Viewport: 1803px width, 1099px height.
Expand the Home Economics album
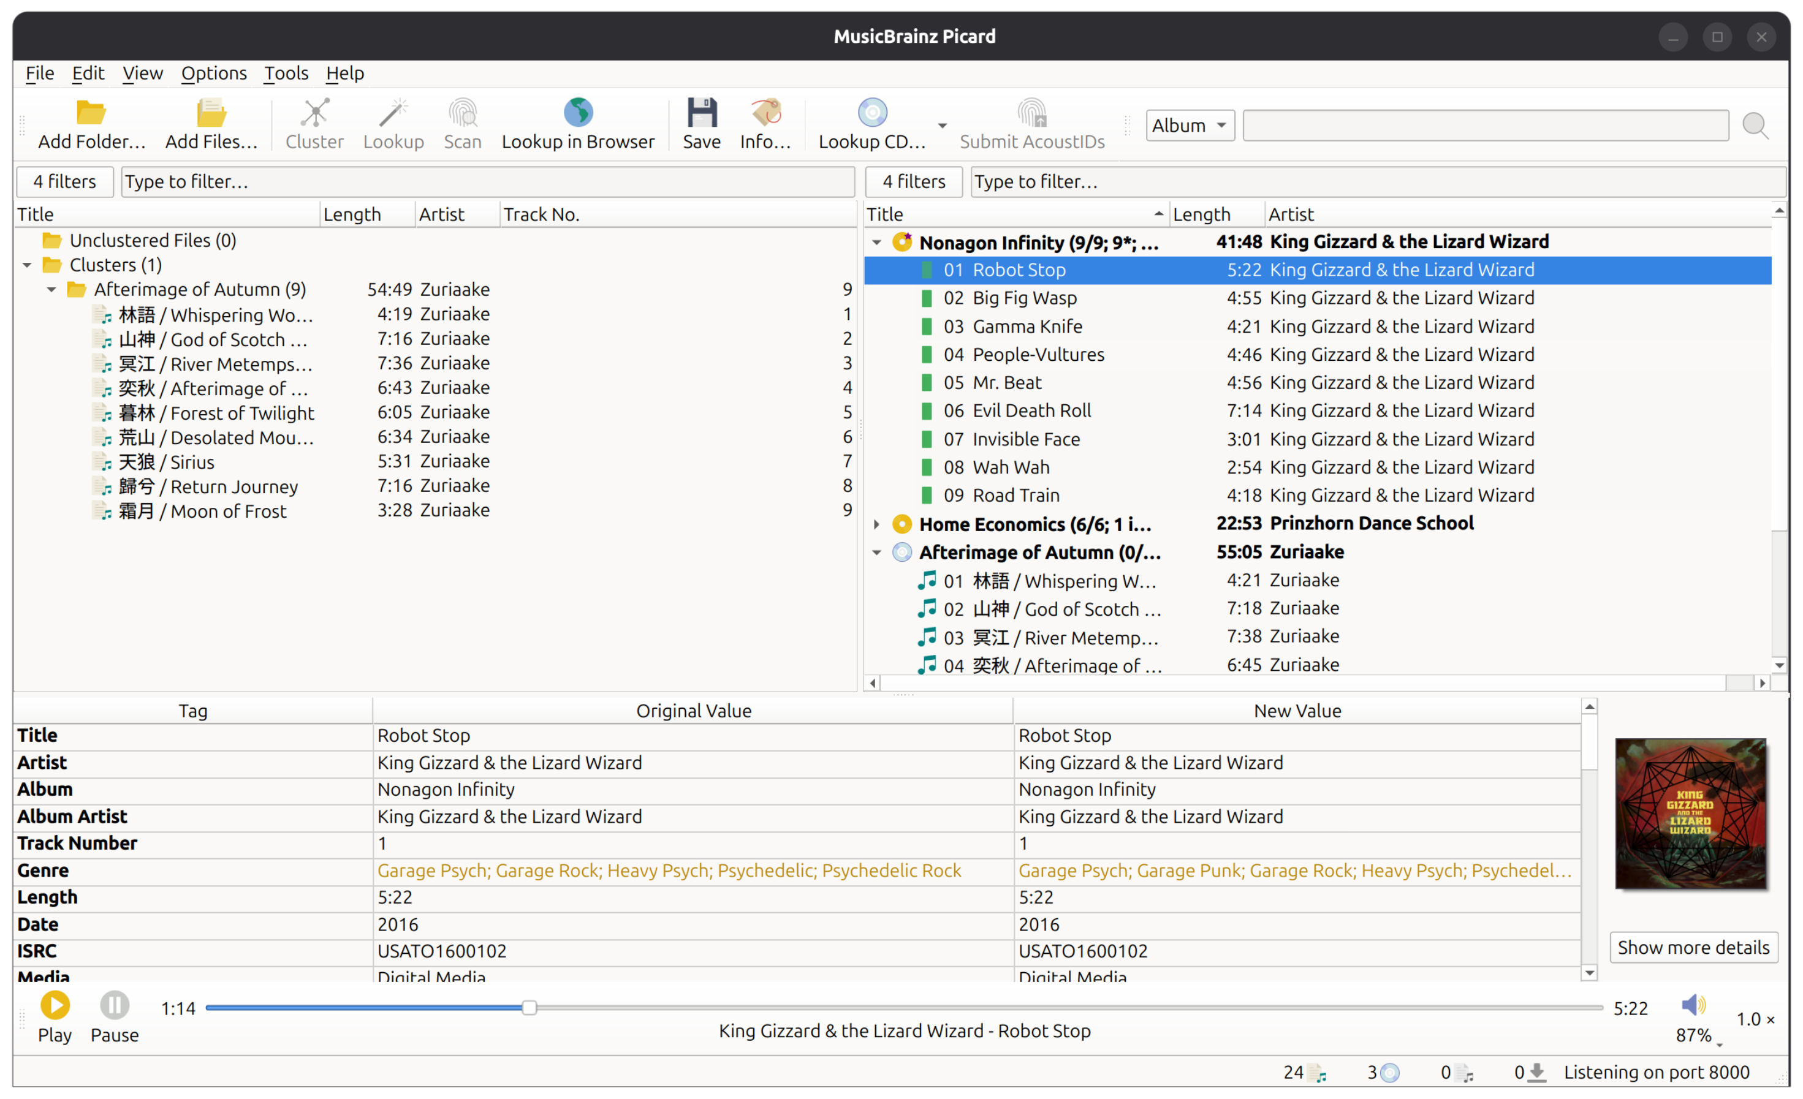(876, 524)
